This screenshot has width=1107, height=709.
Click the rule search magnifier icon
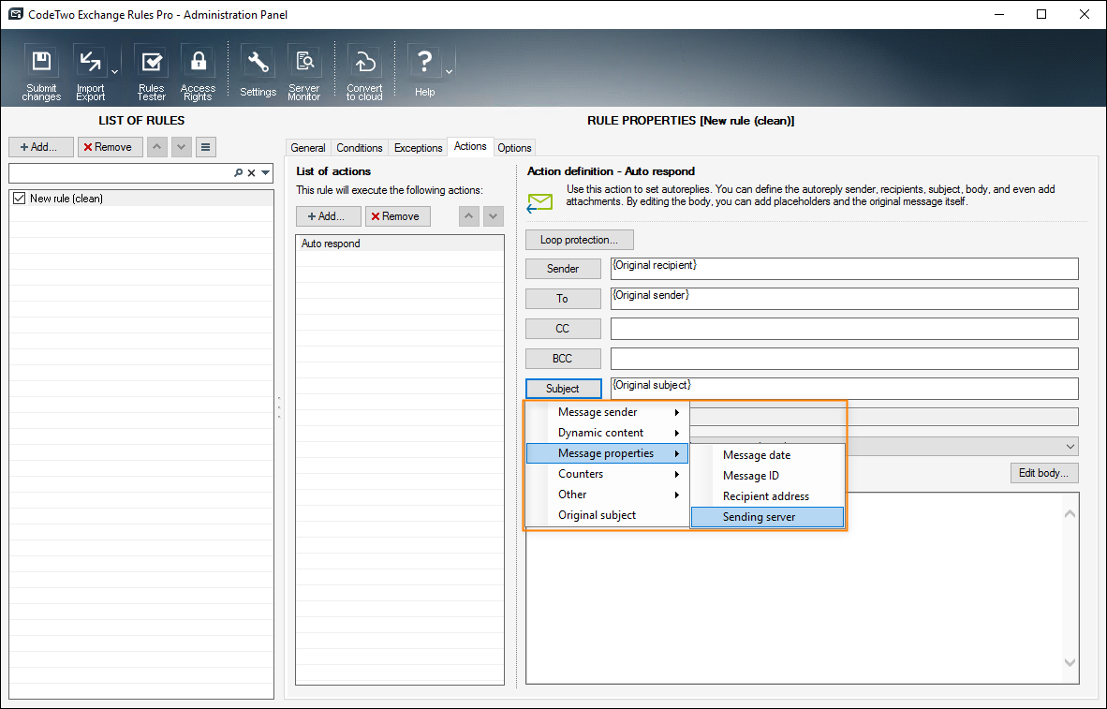239,173
